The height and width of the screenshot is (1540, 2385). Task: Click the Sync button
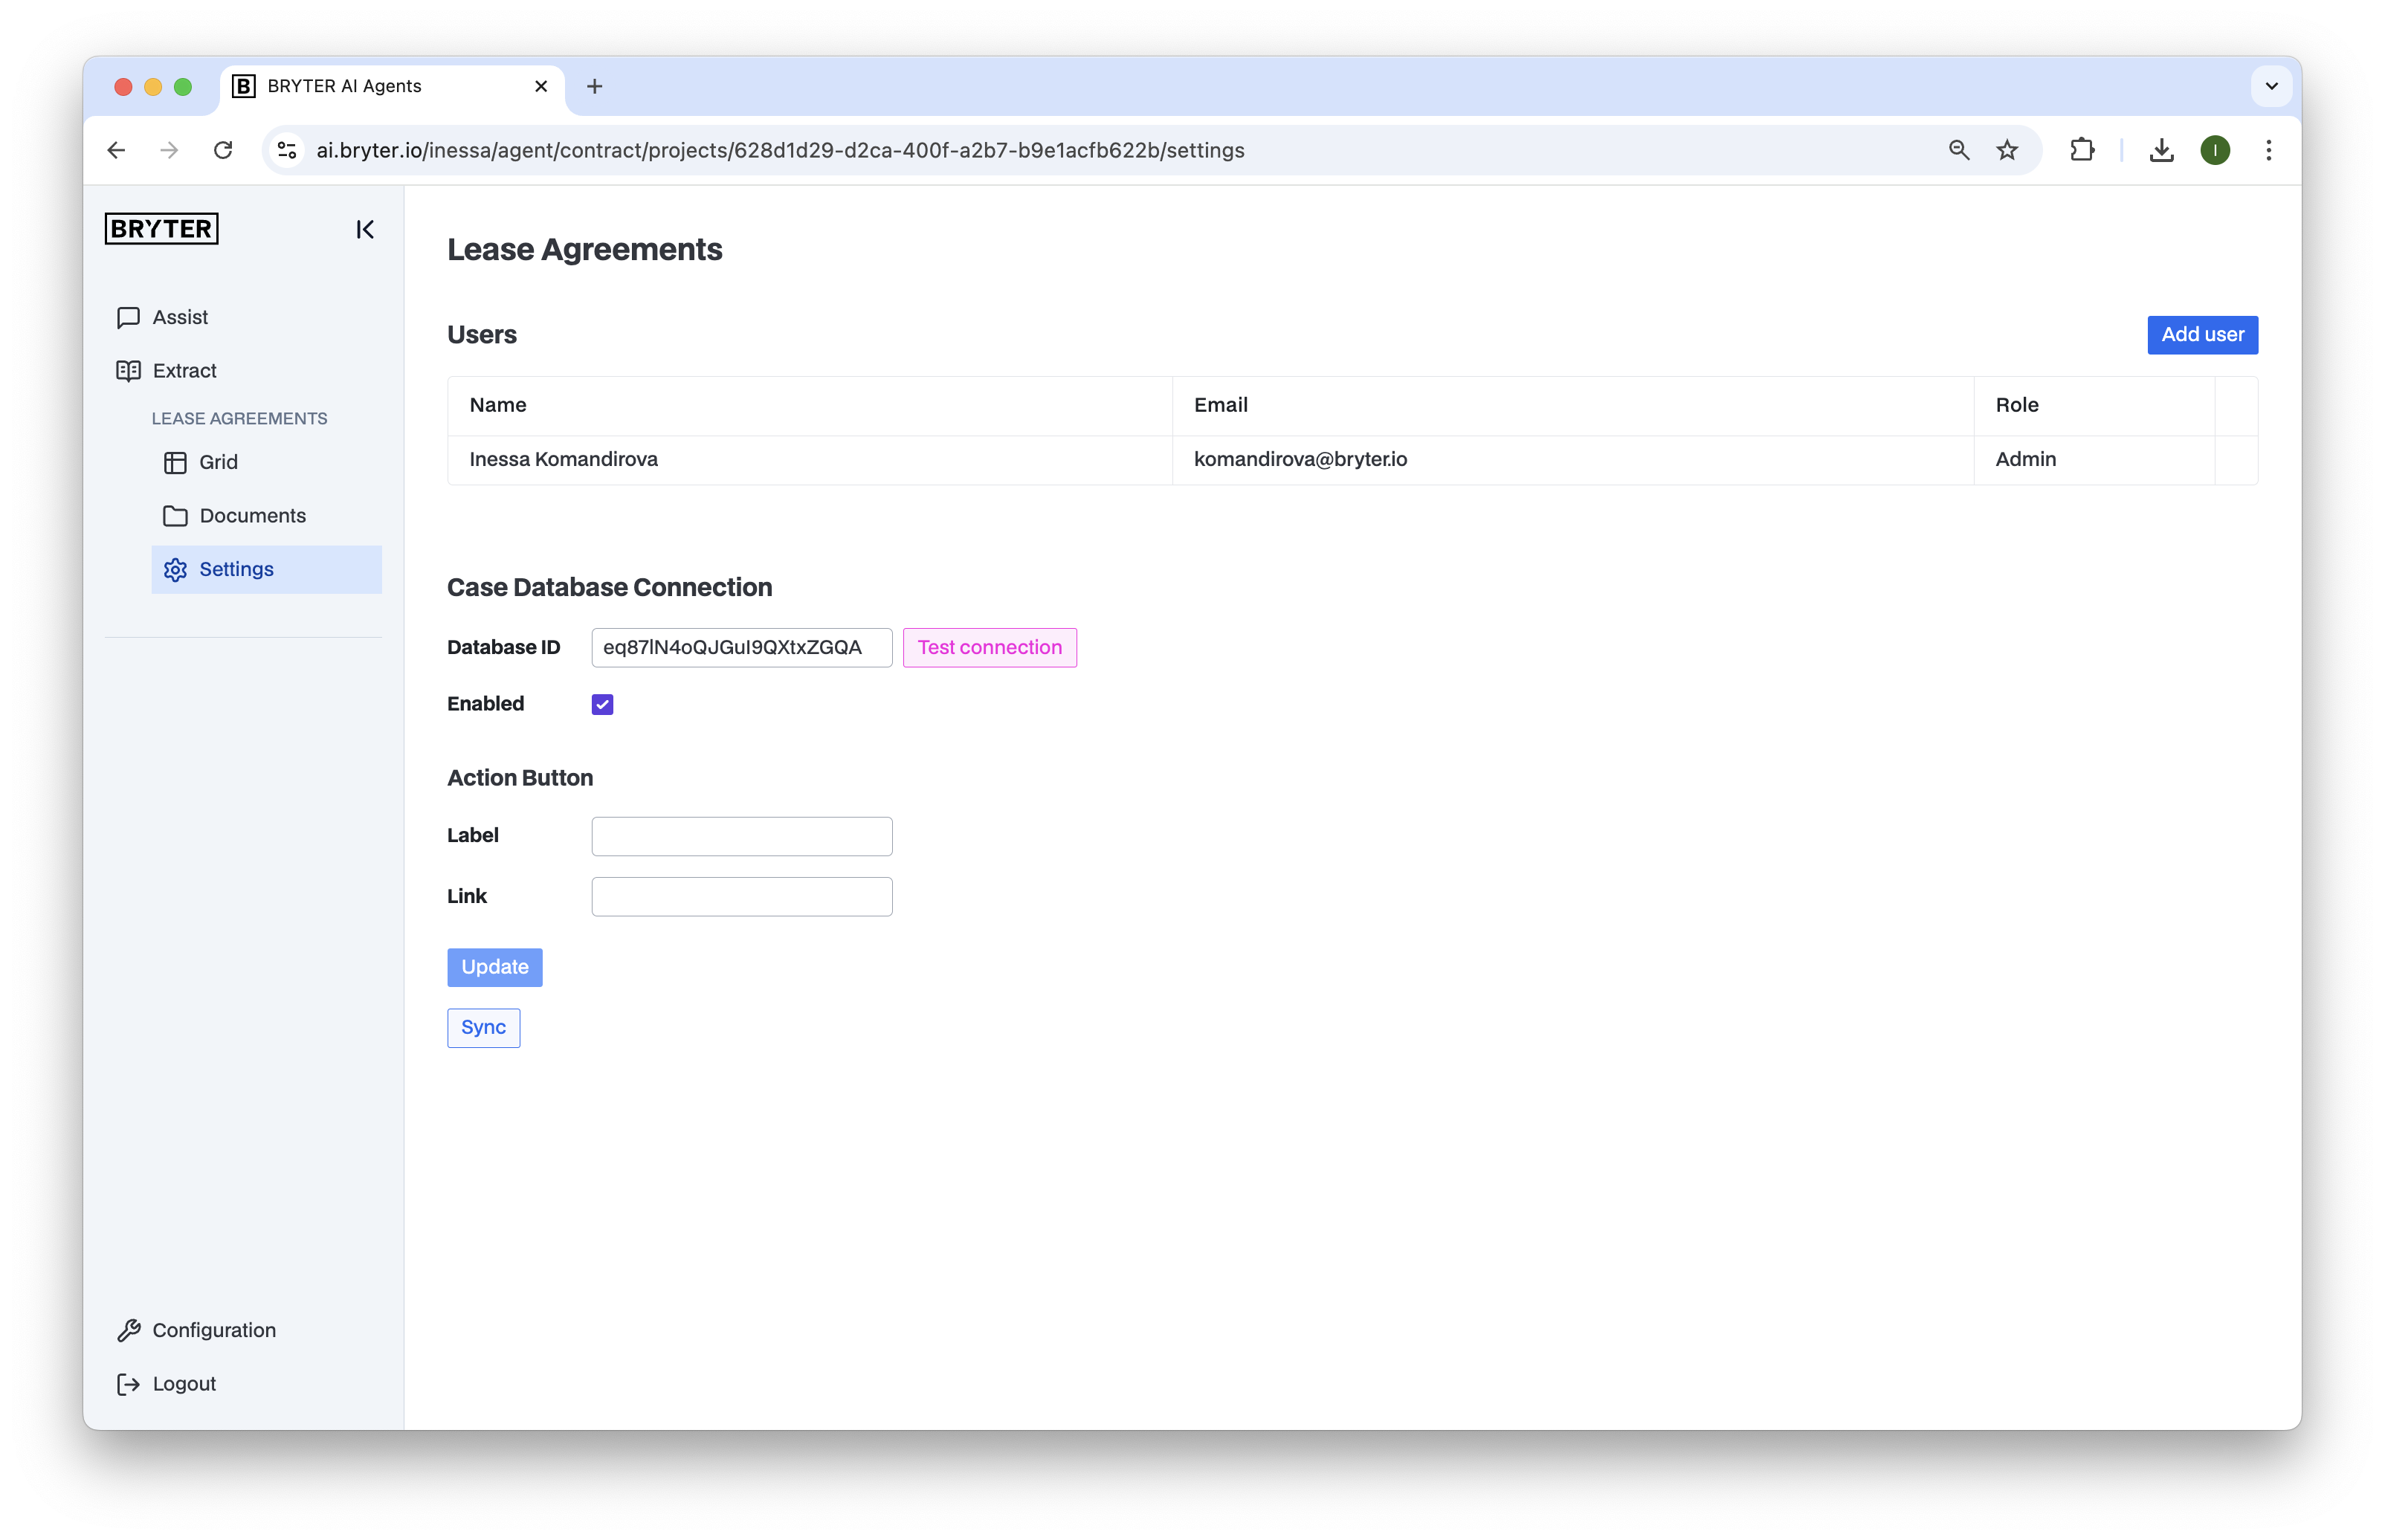[x=483, y=1028]
